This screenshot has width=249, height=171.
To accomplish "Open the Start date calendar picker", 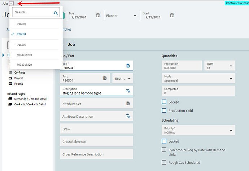I will click(172, 16).
